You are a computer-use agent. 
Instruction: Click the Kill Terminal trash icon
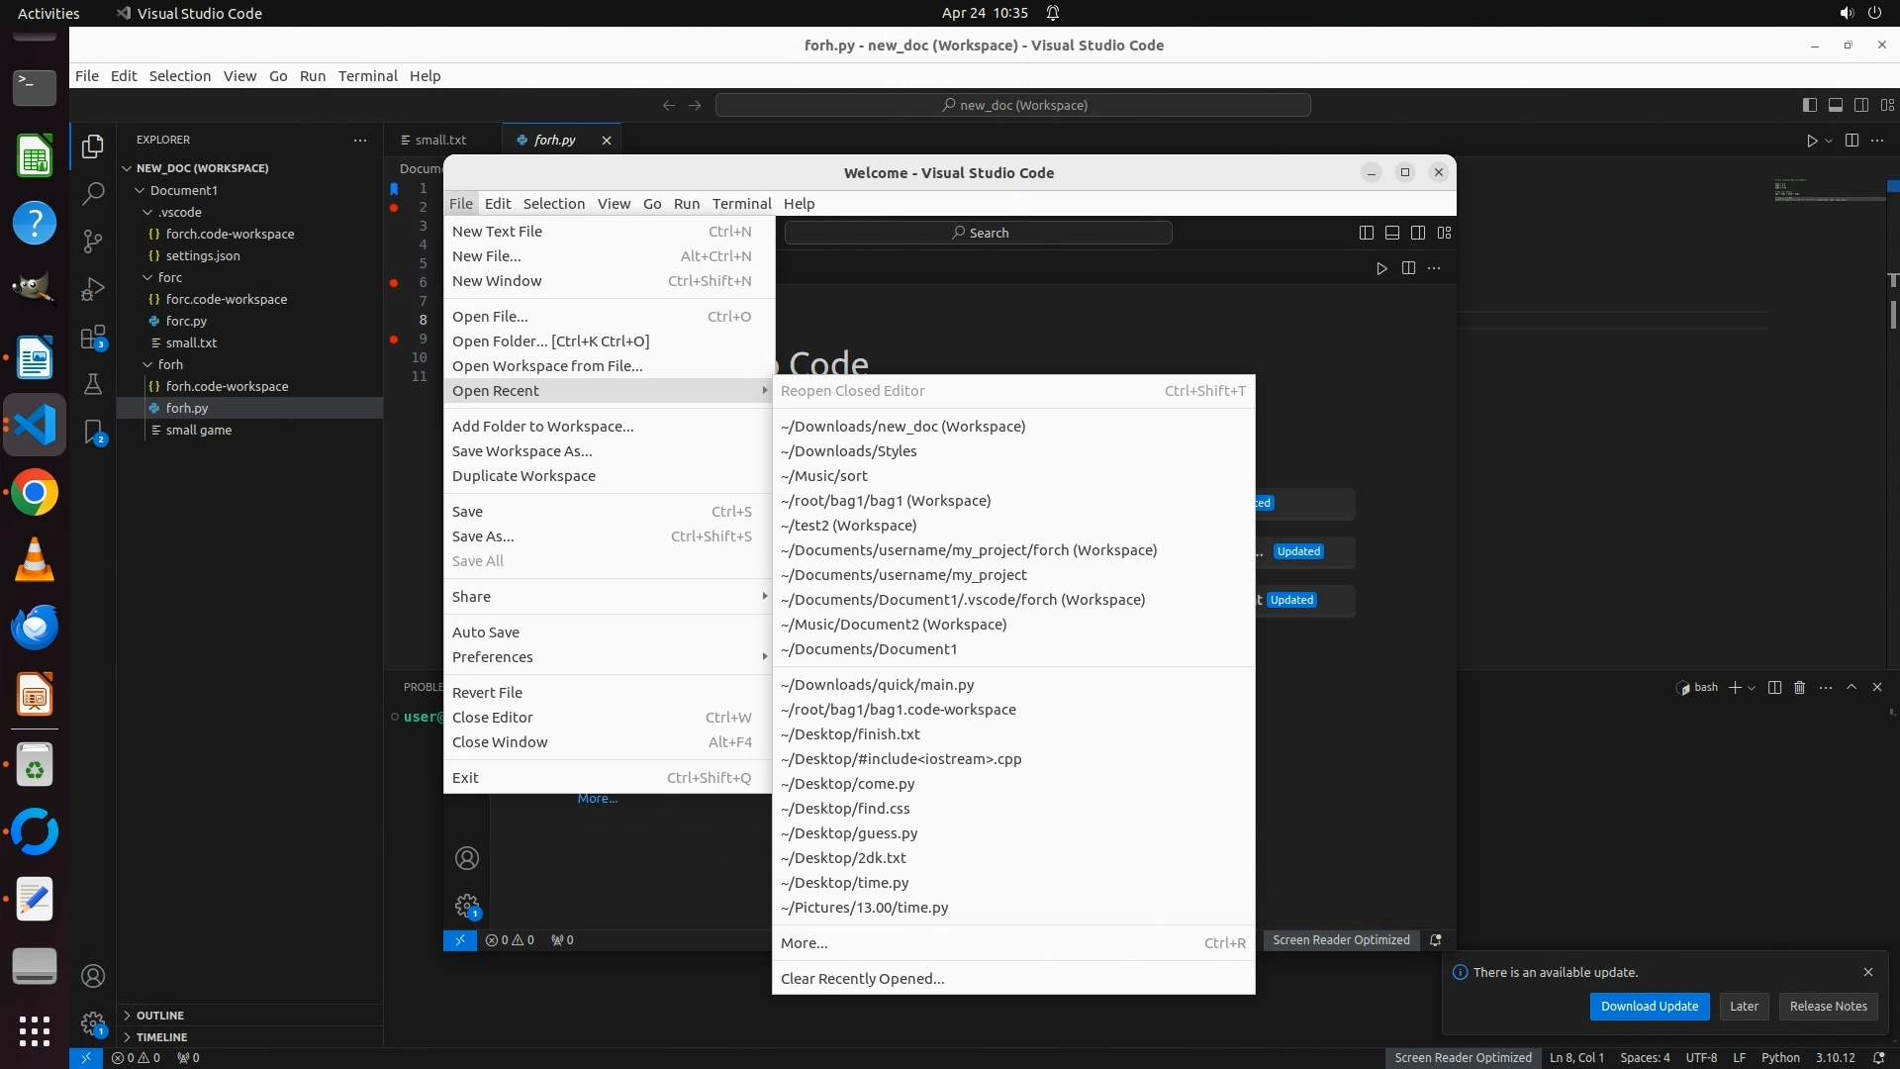1800,687
